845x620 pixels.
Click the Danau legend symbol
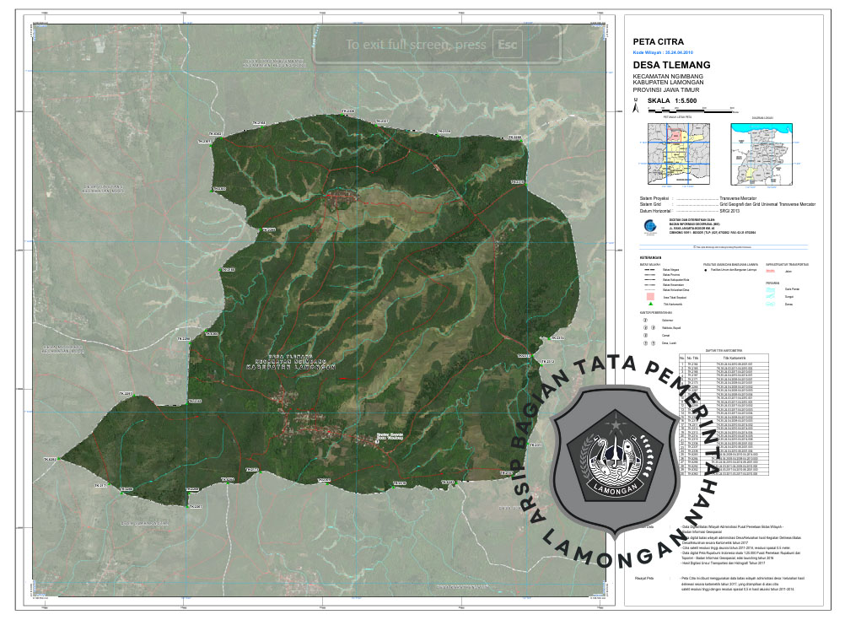point(772,304)
